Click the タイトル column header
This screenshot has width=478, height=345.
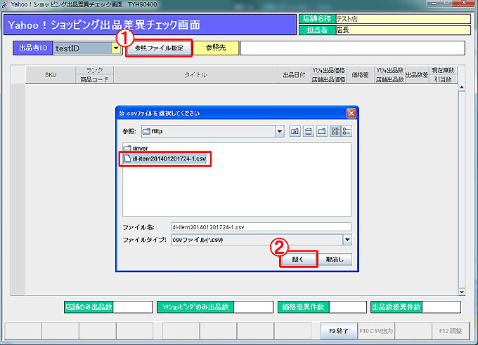(195, 75)
